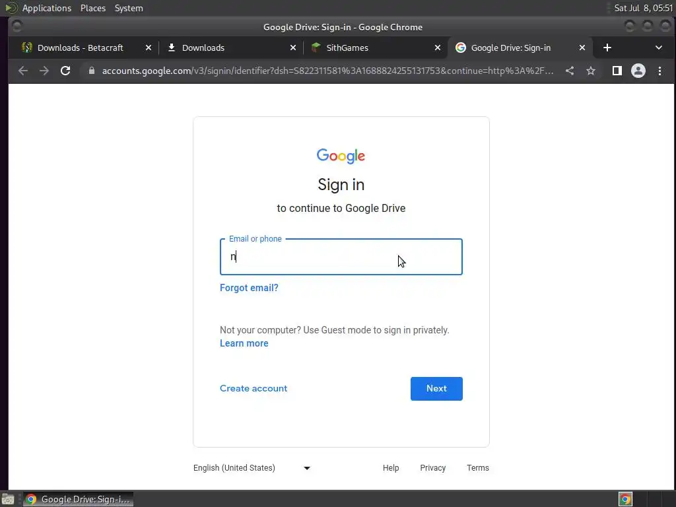Viewport: 676px width, 507px height.
Task: Click the Forgot email? link
Action: (249, 288)
